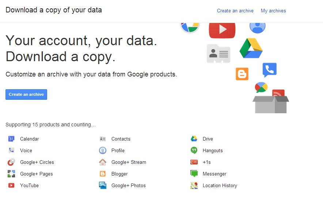Click the Profile icon in products list

click(x=103, y=150)
